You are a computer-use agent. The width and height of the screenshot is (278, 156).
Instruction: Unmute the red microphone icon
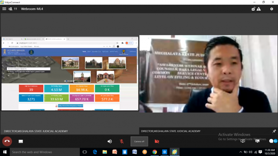[122, 141]
